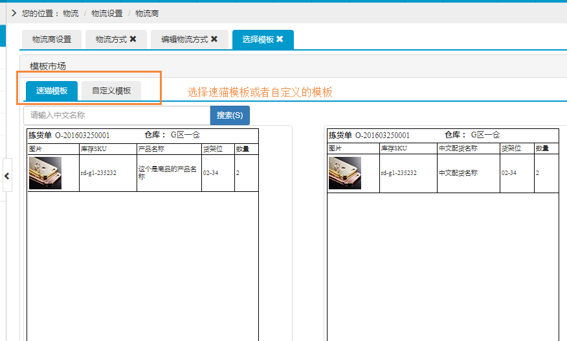
Task: Click the phone case thumbnail in right template
Action: click(345, 173)
